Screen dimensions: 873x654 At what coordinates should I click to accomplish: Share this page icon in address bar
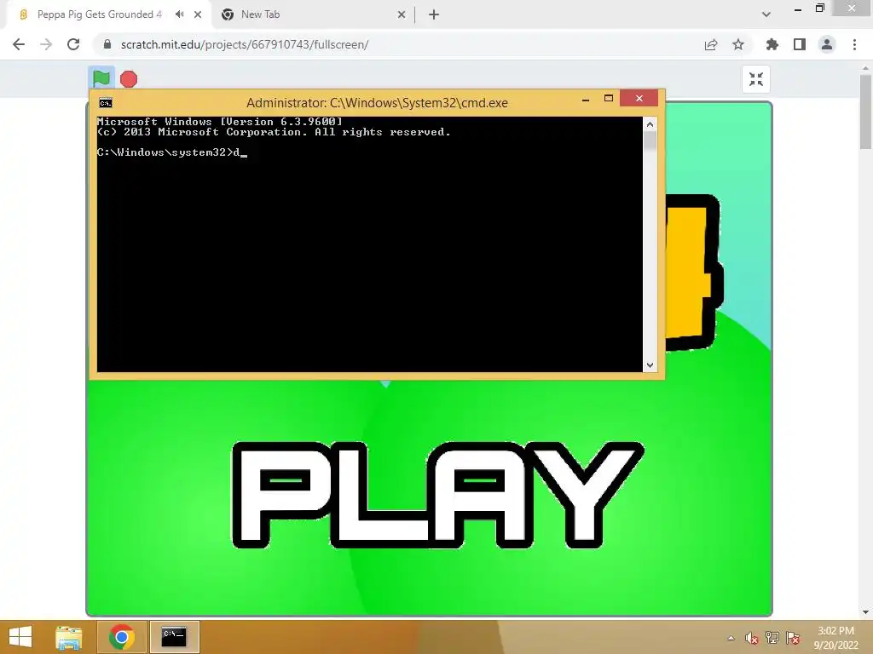(711, 44)
